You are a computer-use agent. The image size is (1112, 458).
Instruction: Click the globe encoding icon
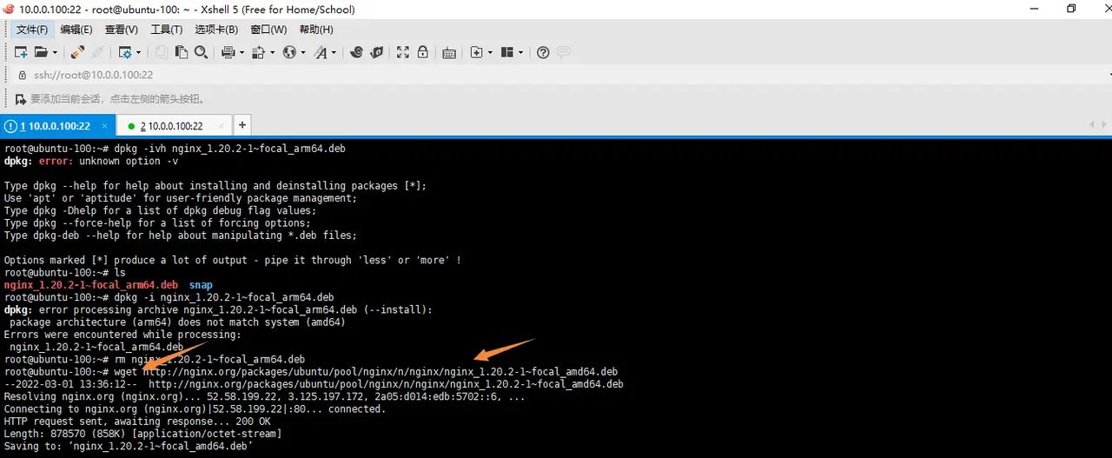click(x=289, y=52)
